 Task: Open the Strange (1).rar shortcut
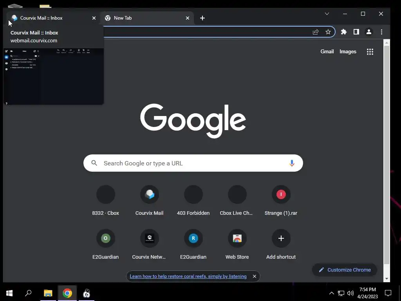(281, 201)
